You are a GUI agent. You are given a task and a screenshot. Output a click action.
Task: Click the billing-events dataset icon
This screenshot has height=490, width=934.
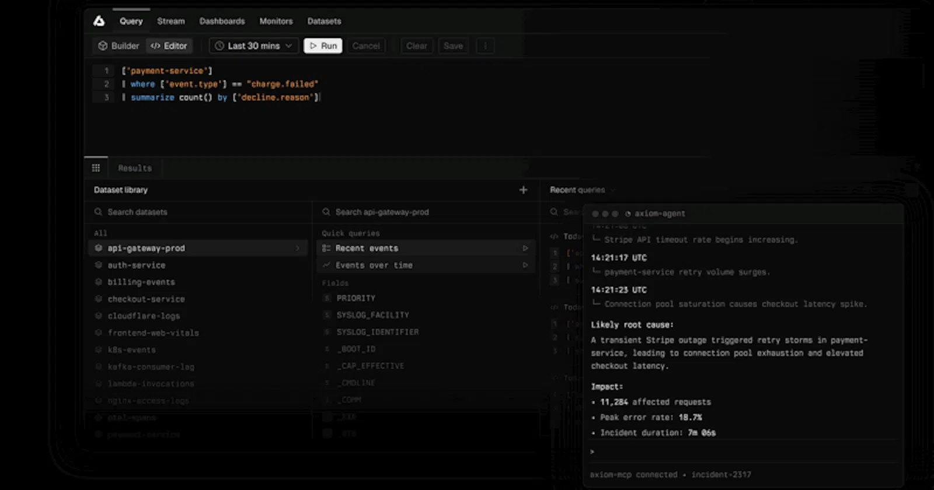click(x=99, y=282)
